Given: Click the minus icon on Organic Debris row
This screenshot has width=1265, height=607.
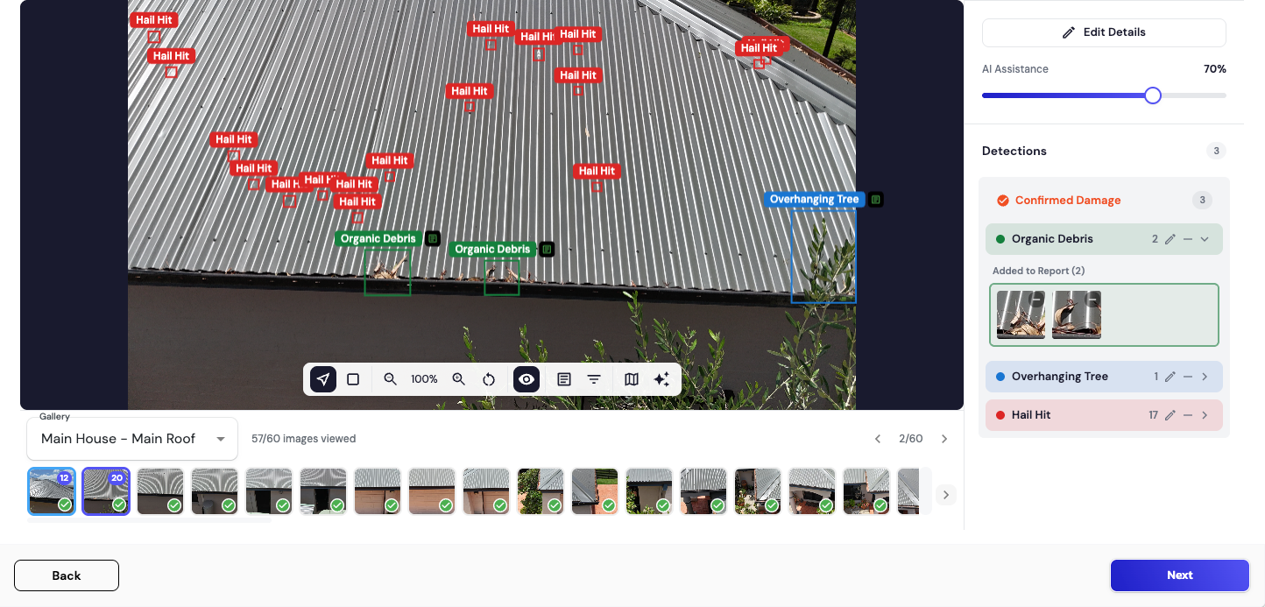Looking at the screenshot, I should (x=1188, y=239).
